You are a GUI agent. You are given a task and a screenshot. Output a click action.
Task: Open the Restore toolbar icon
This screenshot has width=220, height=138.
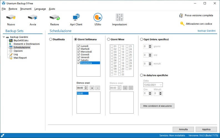[55, 18]
